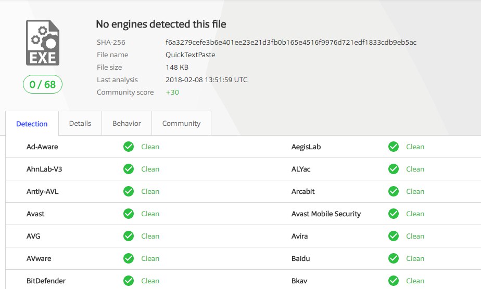Viewport: 481px width, 289px height.
Task: Click the green checkmark for AVG
Action: (x=129, y=236)
